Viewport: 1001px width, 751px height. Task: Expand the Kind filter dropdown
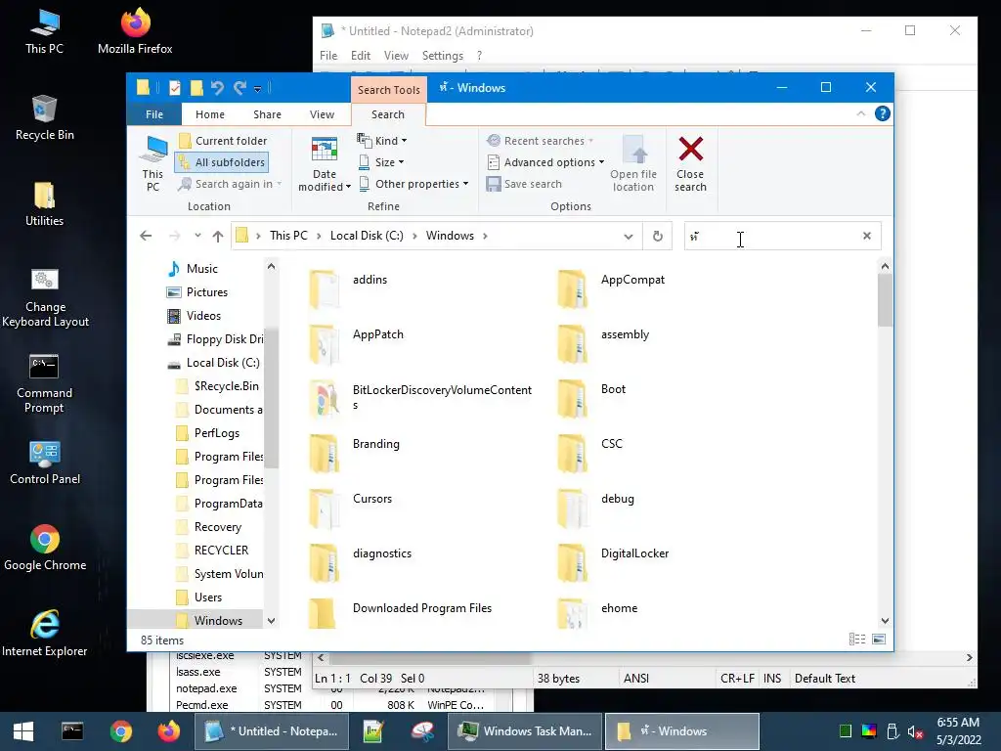pos(382,141)
